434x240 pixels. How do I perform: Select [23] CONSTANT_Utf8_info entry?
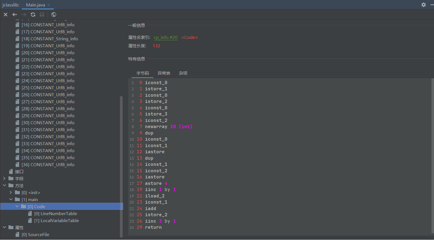pyautogui.click(x=48, y=74)
